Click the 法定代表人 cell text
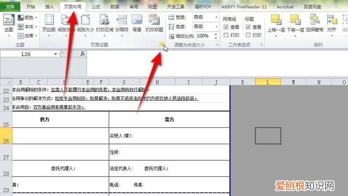Screen dimensions: 348x196 point(121,169)
